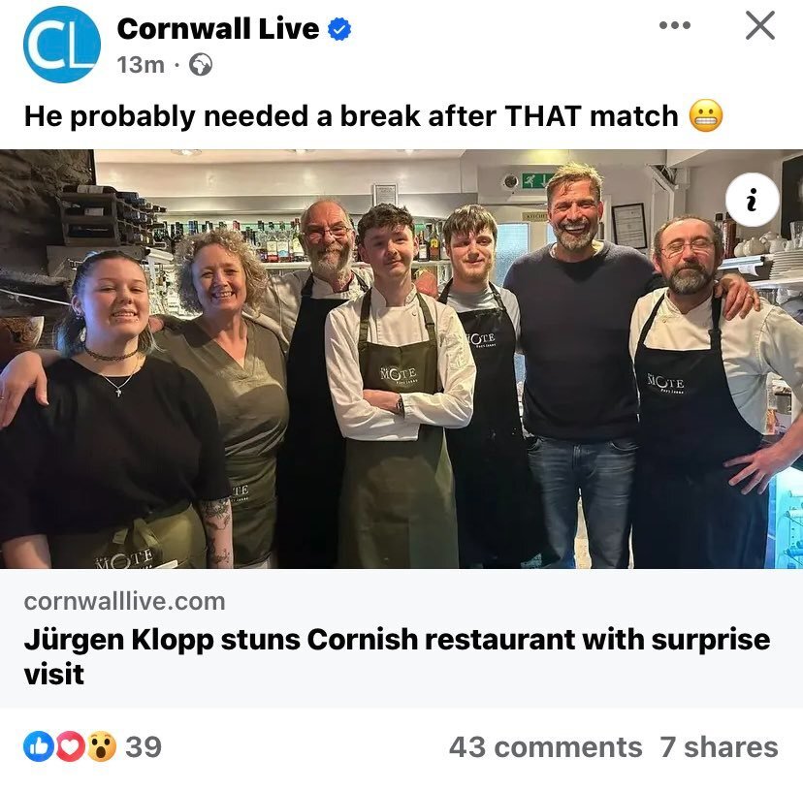
Task: Open the Cornwall Live CL profile avatar
Action: coord(62,45)
